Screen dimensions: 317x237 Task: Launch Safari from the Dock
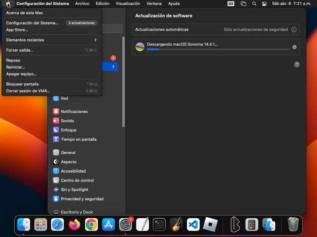pos(57,225)
